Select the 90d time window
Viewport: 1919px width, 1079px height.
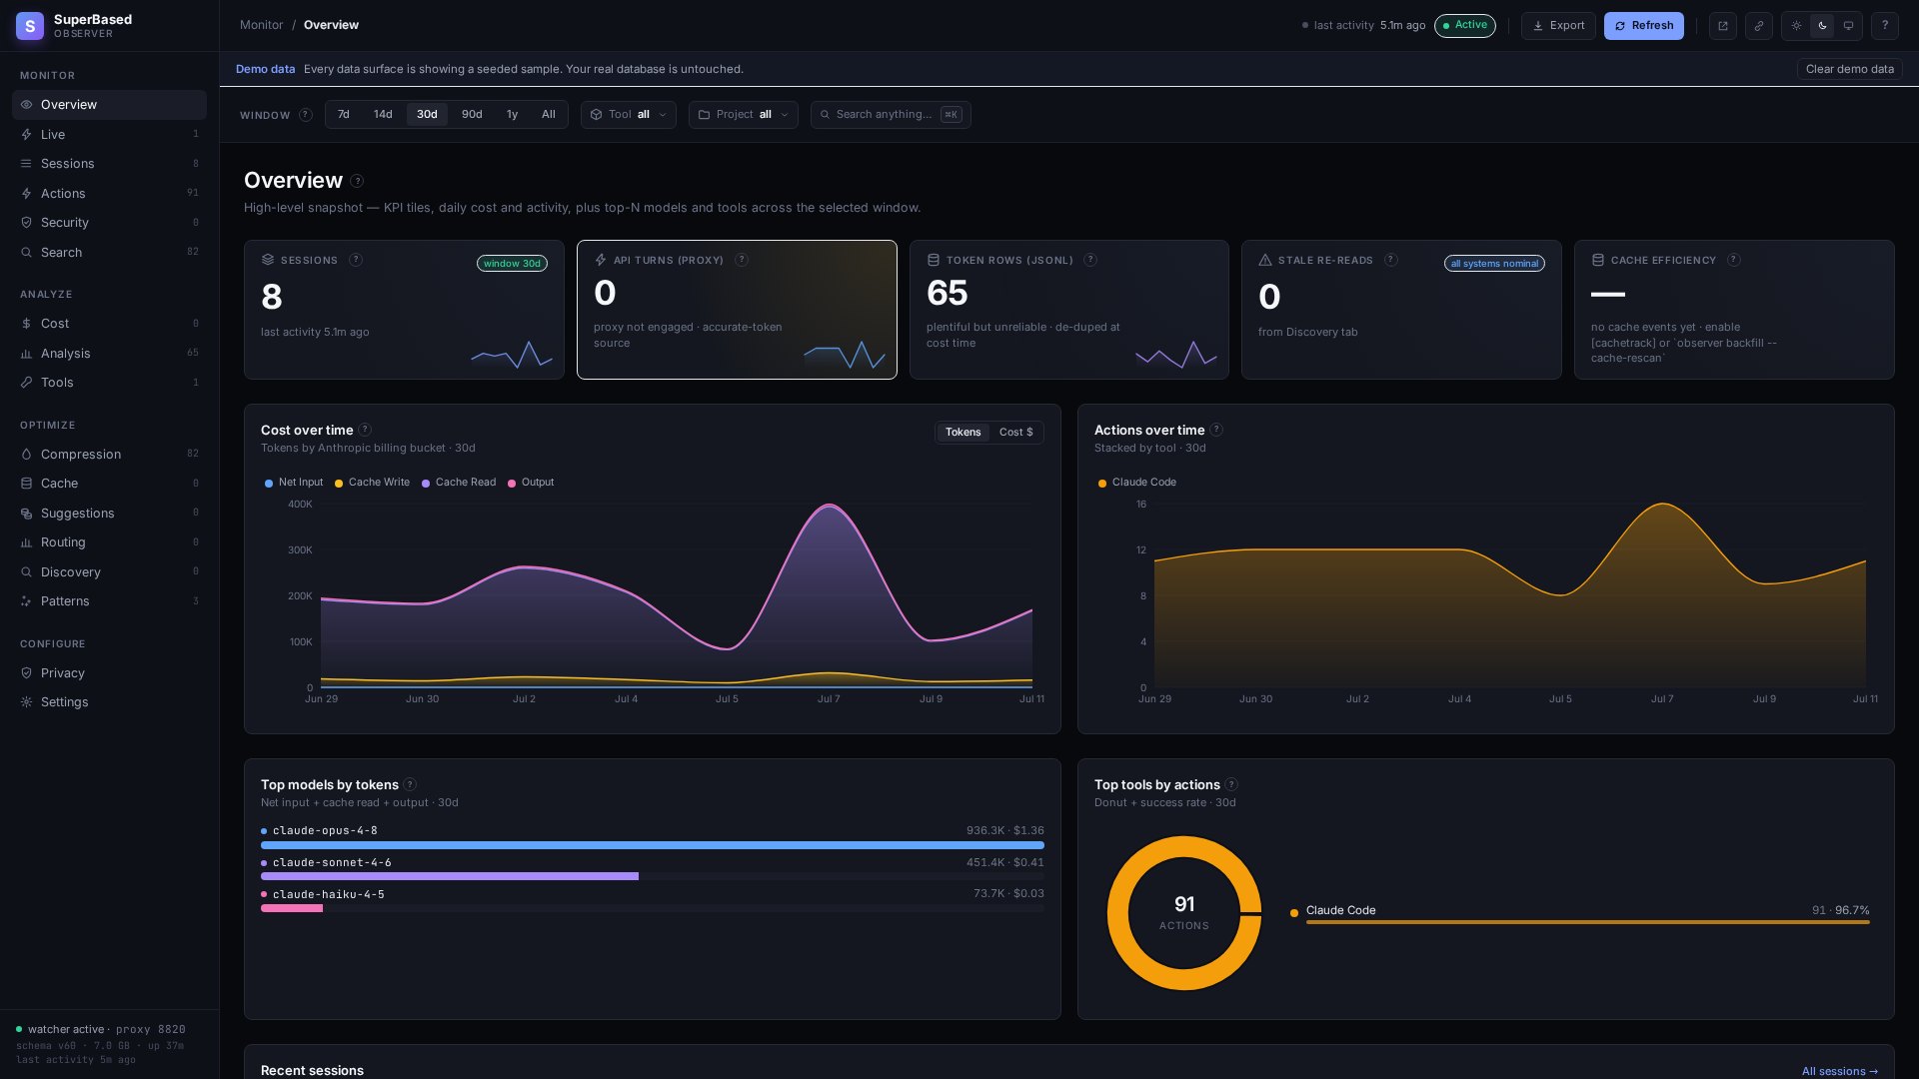pos(472,115)
